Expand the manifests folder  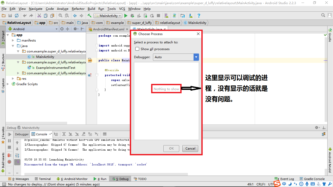(13, 40)
